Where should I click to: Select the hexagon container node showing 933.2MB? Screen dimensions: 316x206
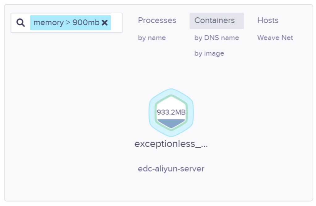[x=171, y=112]
